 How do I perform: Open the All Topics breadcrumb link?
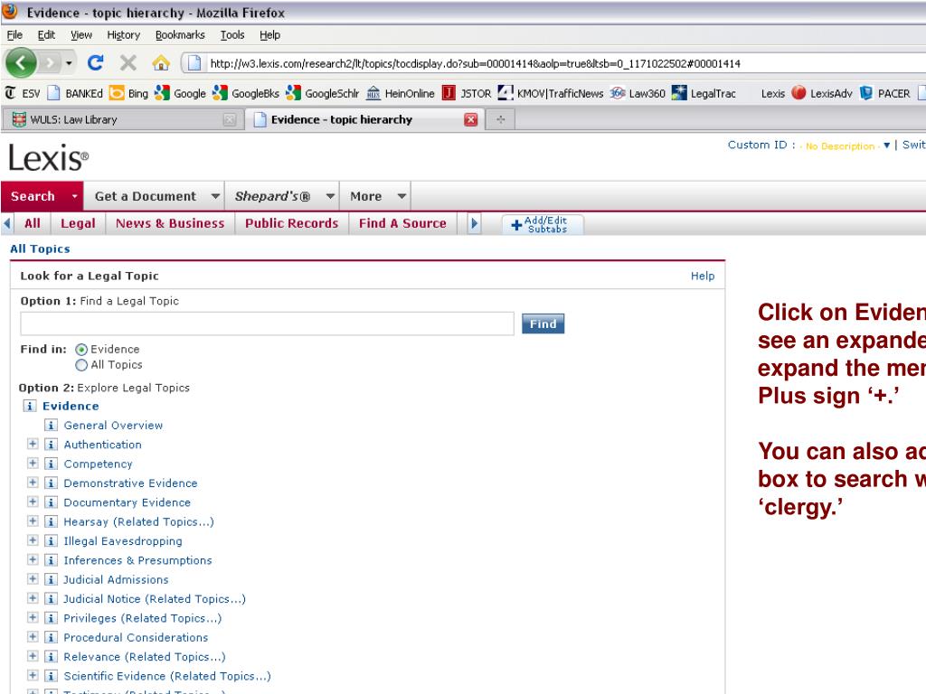[40, 249]
